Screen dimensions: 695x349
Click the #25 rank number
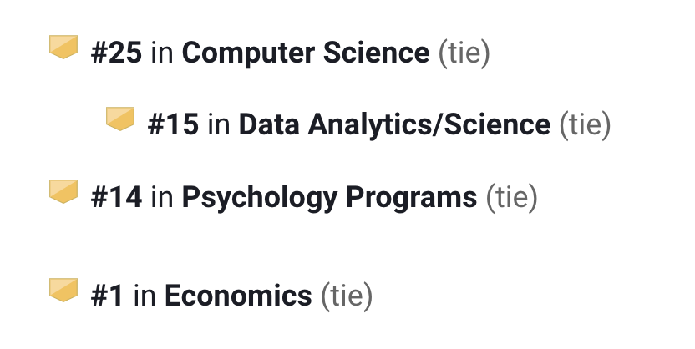tap(116, 53)
